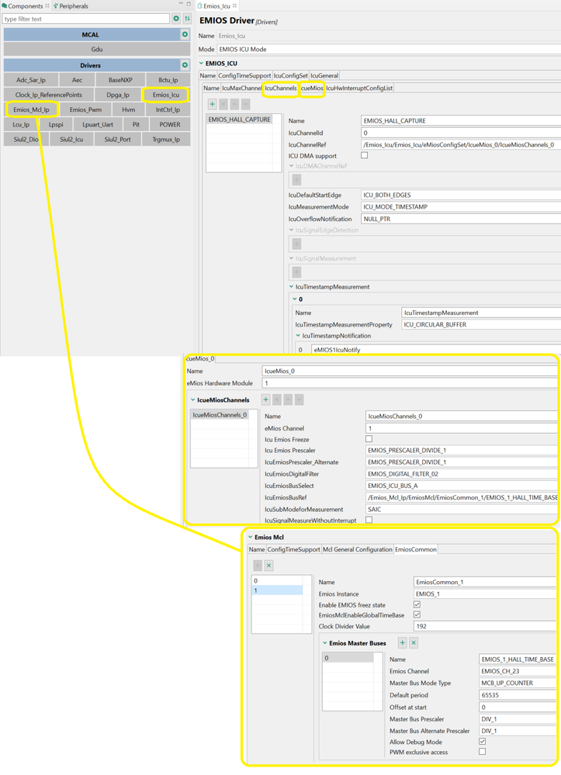
Task: Collapse timestamp measurement entry 0
Action: point(295,299)
